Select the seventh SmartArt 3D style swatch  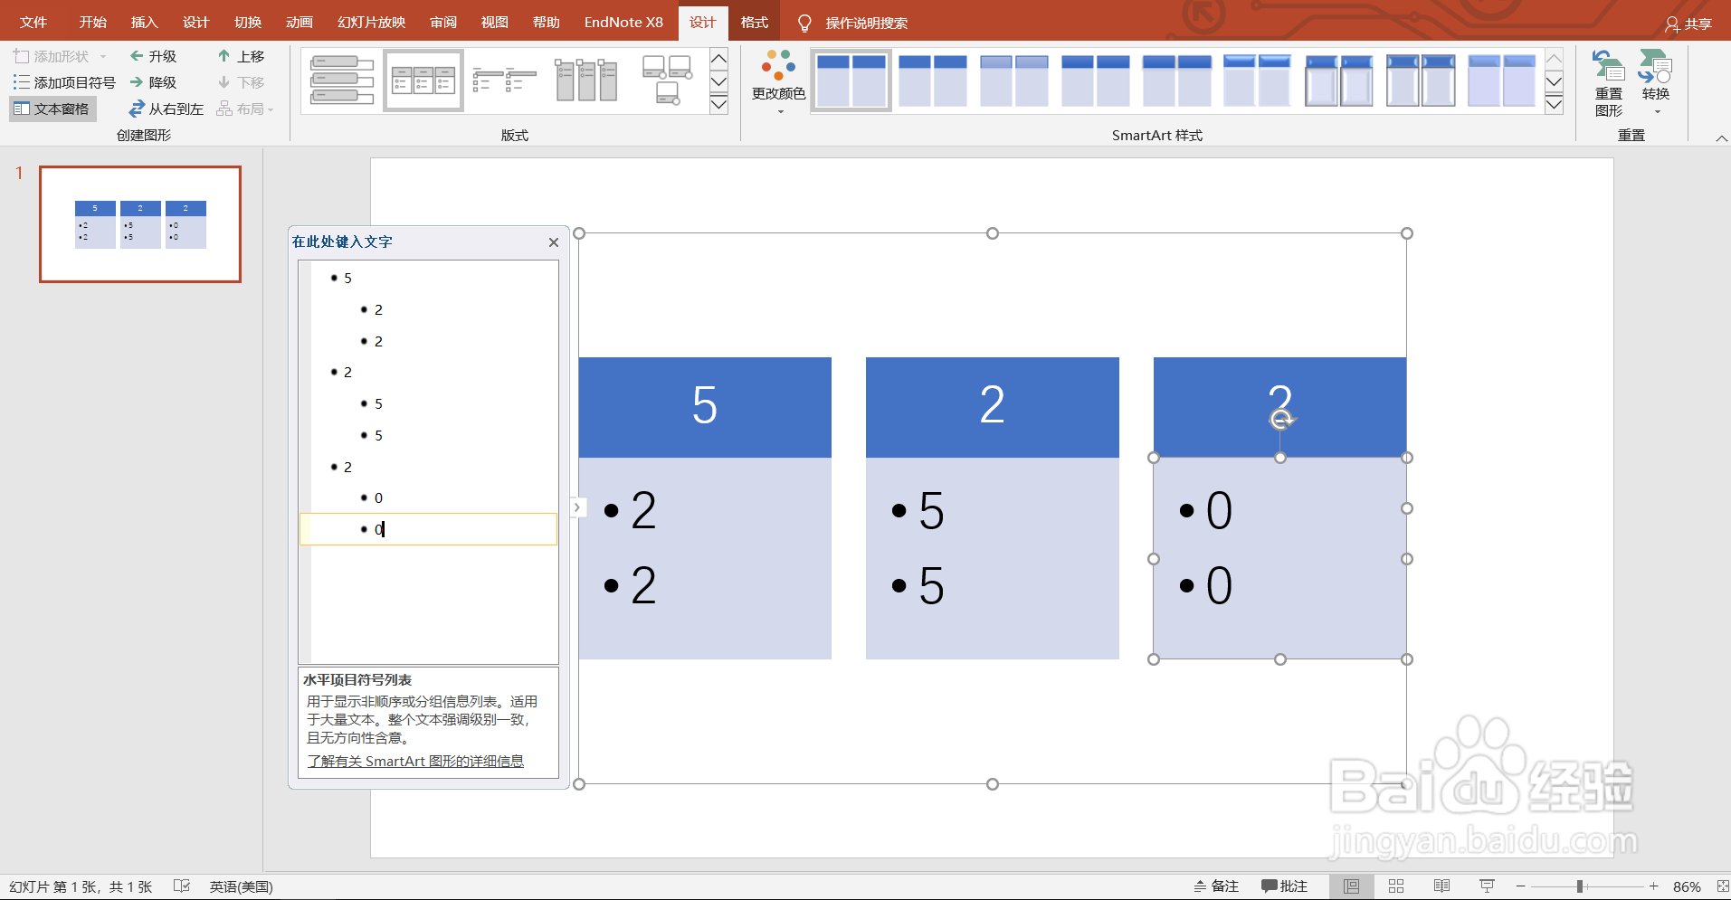tap(1338, 81)
